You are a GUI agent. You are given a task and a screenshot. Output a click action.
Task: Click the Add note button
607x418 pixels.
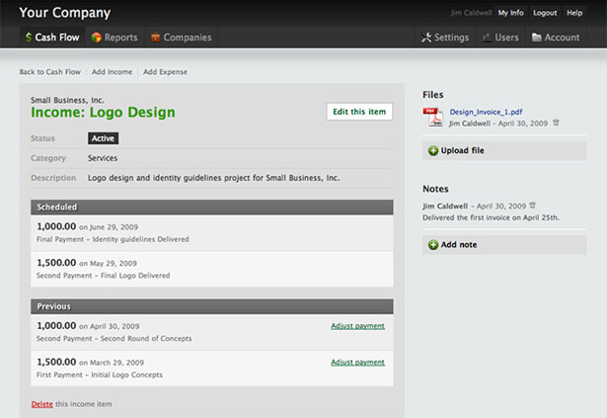(504, 245)
